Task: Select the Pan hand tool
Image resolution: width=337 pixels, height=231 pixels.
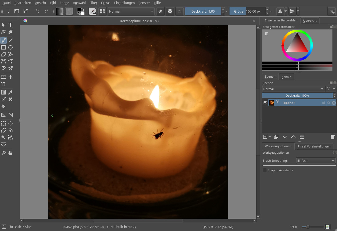Action: pyautogui.click(x=10, y=153)
